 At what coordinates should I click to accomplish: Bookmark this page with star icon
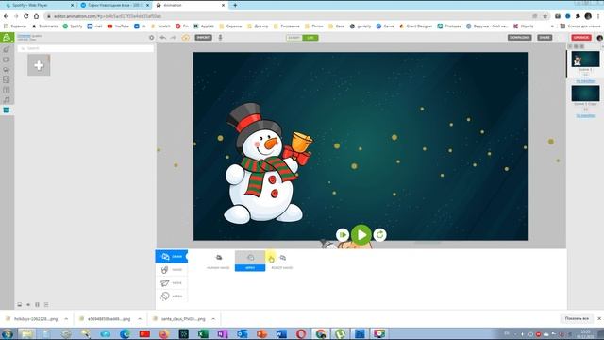tap(545, 16)
